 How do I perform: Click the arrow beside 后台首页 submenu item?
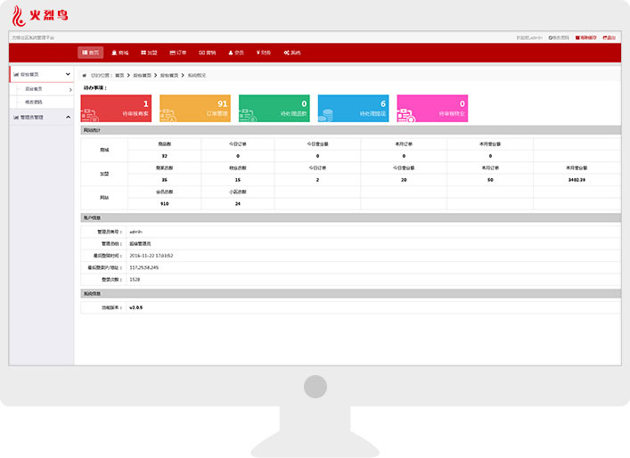point(70,89)
